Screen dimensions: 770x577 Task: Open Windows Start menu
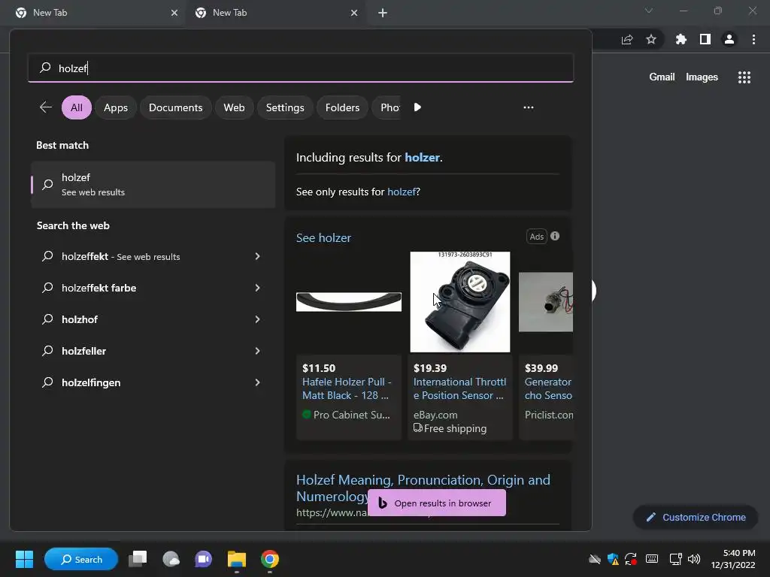coord(24,559)
